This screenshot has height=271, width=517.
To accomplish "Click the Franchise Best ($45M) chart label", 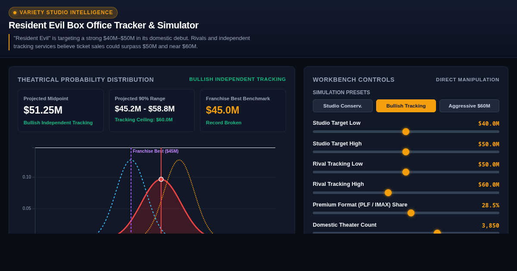I will (x=156, y=151).
